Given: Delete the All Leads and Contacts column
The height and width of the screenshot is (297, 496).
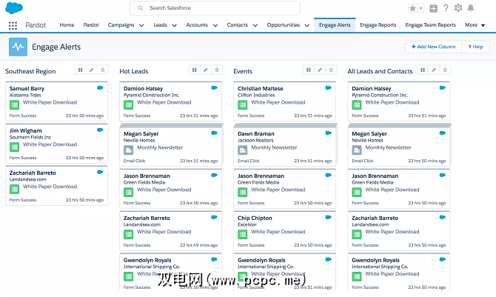Looking at the screenshot, I should coord(444,70).
